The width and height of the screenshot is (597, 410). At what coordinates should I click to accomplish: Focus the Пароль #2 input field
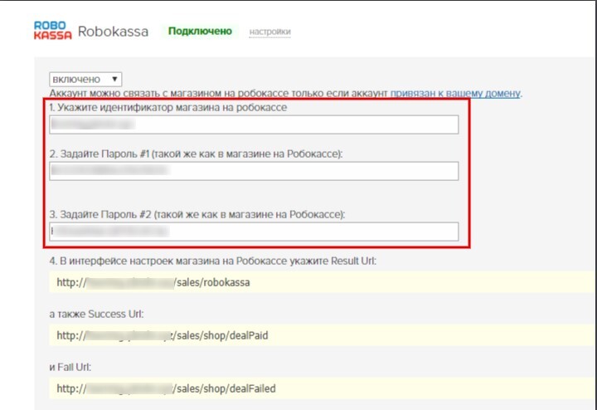[254, 232]
